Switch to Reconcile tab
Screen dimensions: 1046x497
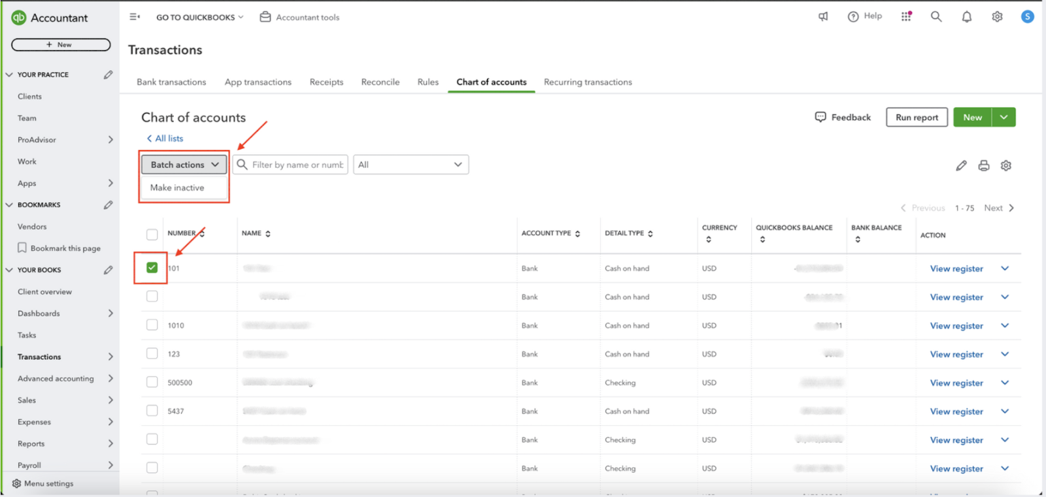pyautogui.click(x=380, y=82)
